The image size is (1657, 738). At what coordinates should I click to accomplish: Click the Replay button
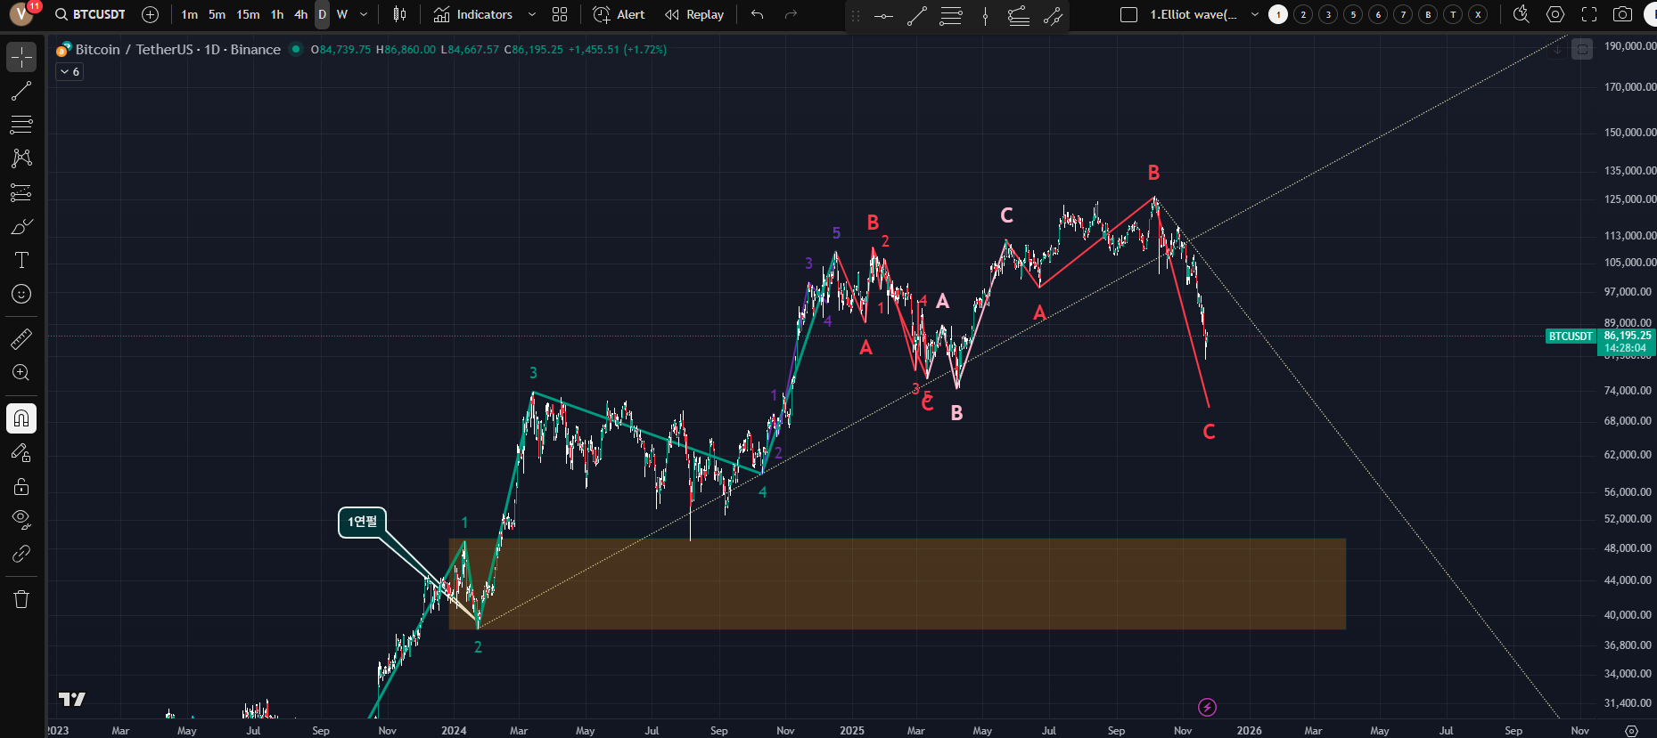point(694,14)
